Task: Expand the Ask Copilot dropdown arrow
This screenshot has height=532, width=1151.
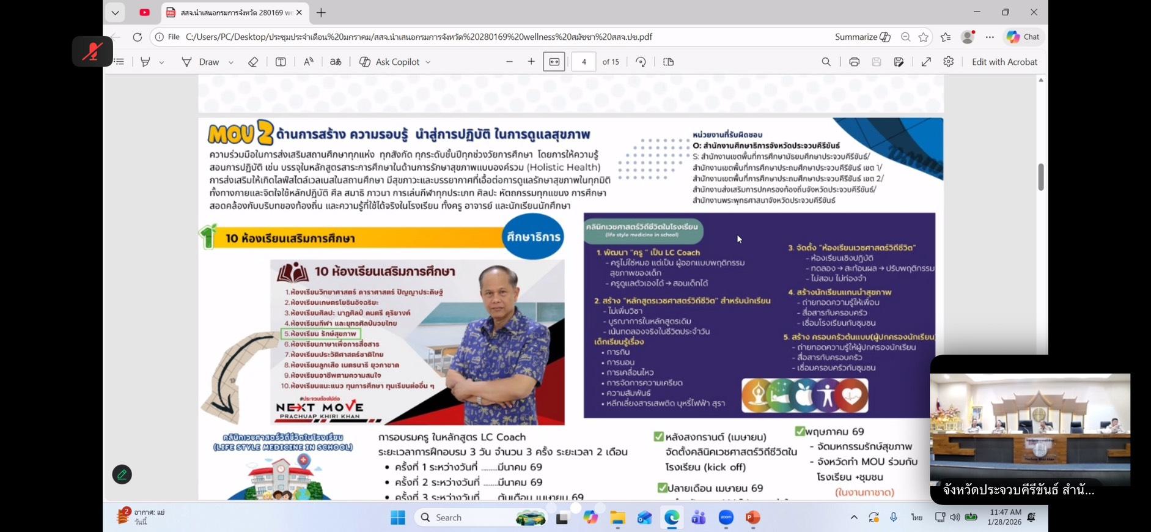Action: (428, 62)
